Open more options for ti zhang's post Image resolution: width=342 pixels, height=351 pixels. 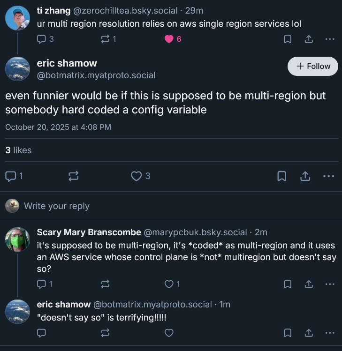click(x=330, y=39)
